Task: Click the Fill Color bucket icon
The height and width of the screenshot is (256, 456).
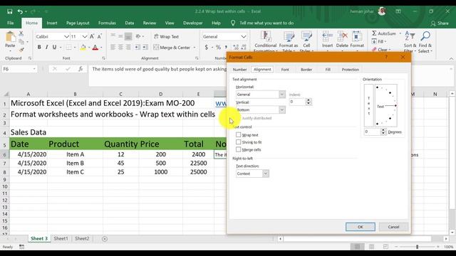Action: click(83, 47)
